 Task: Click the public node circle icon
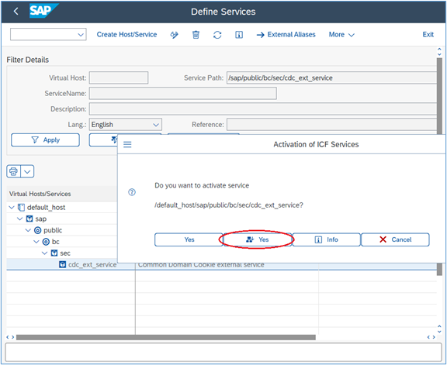[37, 230]
